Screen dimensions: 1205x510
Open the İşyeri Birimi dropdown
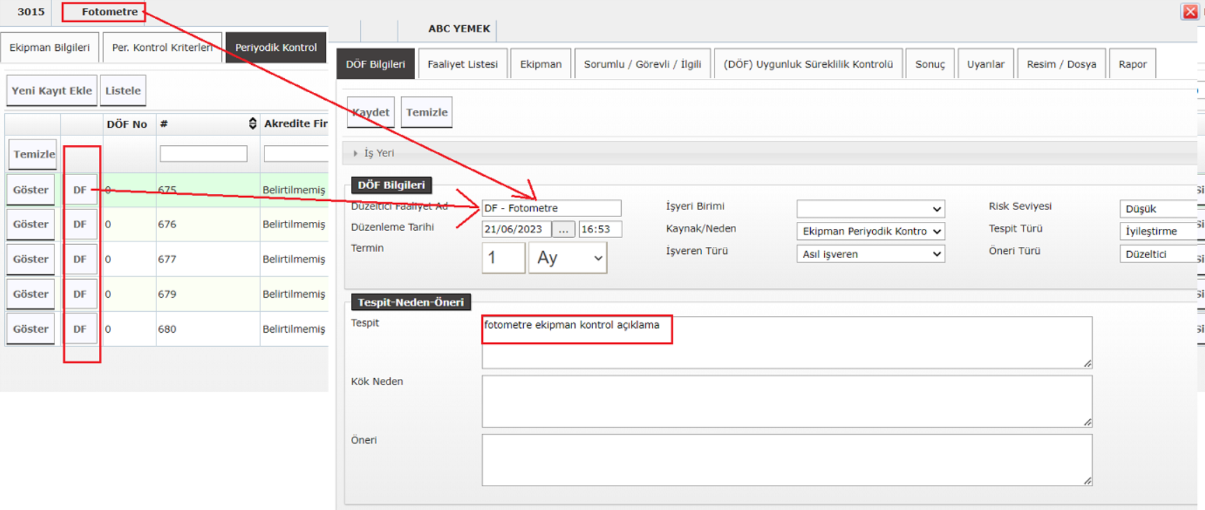[x=870, y=209]
